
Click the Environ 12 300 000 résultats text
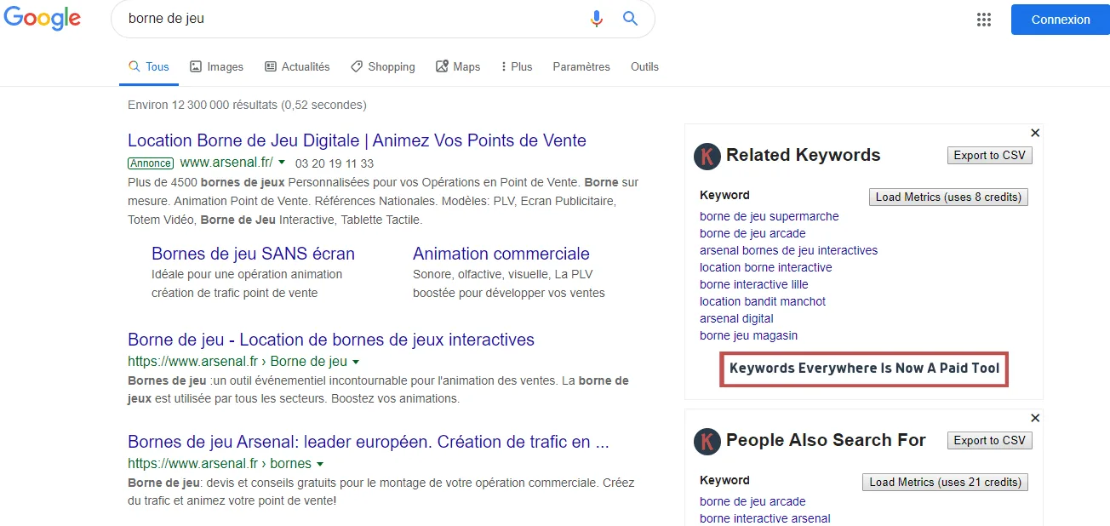[247, 105]
